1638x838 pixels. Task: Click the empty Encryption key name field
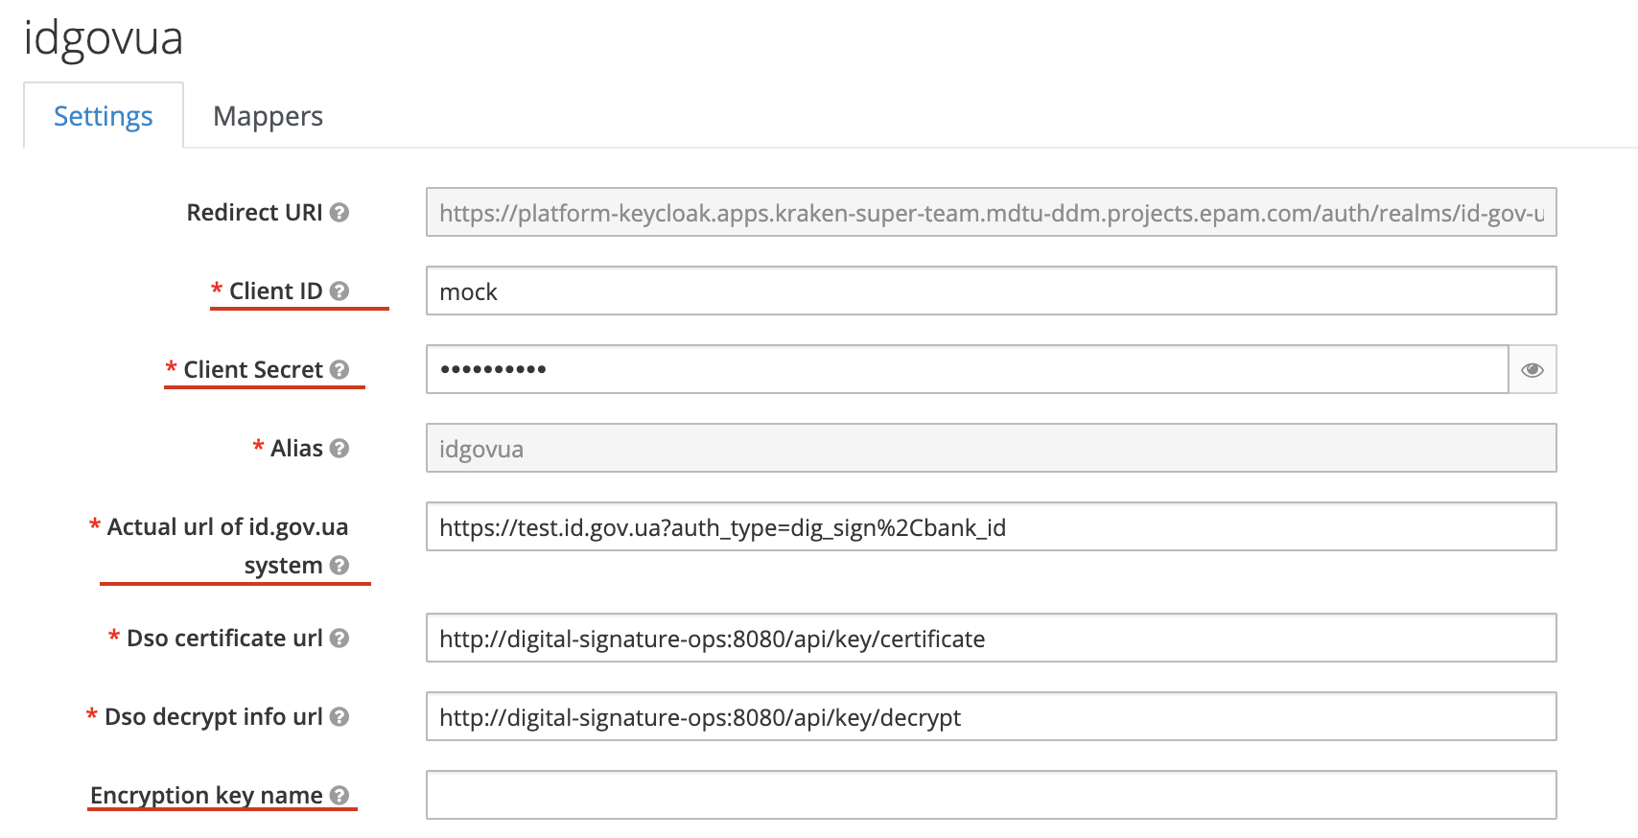(990, 796)
